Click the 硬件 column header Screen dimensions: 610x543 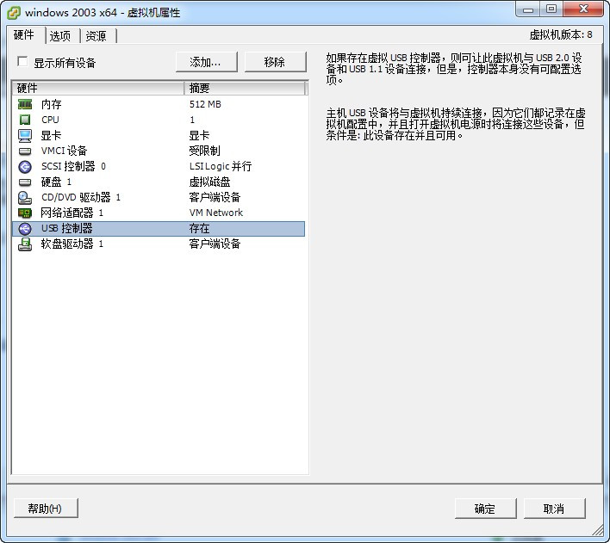(x=98, y=89)
